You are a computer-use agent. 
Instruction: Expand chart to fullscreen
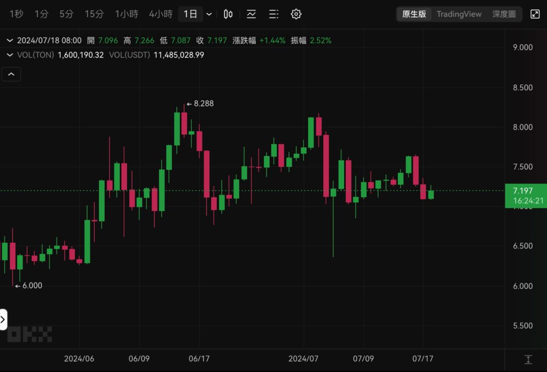click(x=534, y=14)
